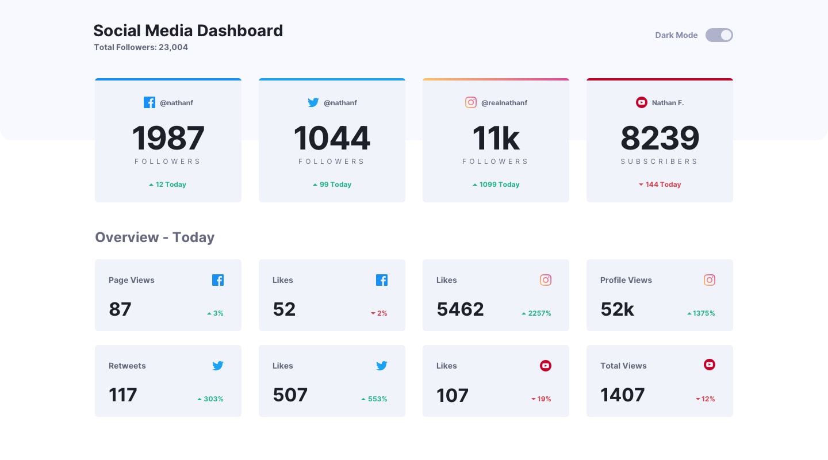
Task: Click the gradient top bar of the Instagram card
Action: click(496, 79)
